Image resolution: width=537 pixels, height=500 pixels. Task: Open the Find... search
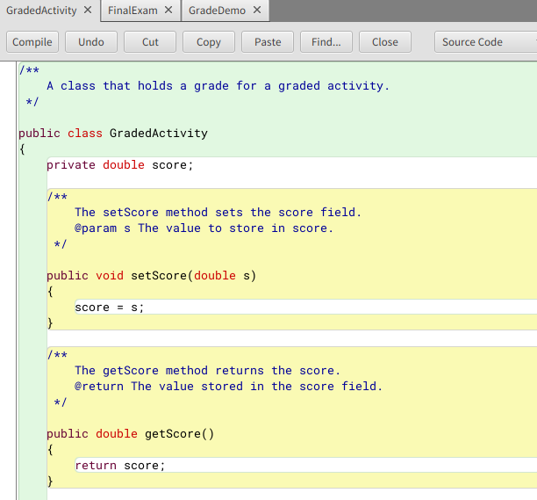pyautogui.click(x=326, y=42)
